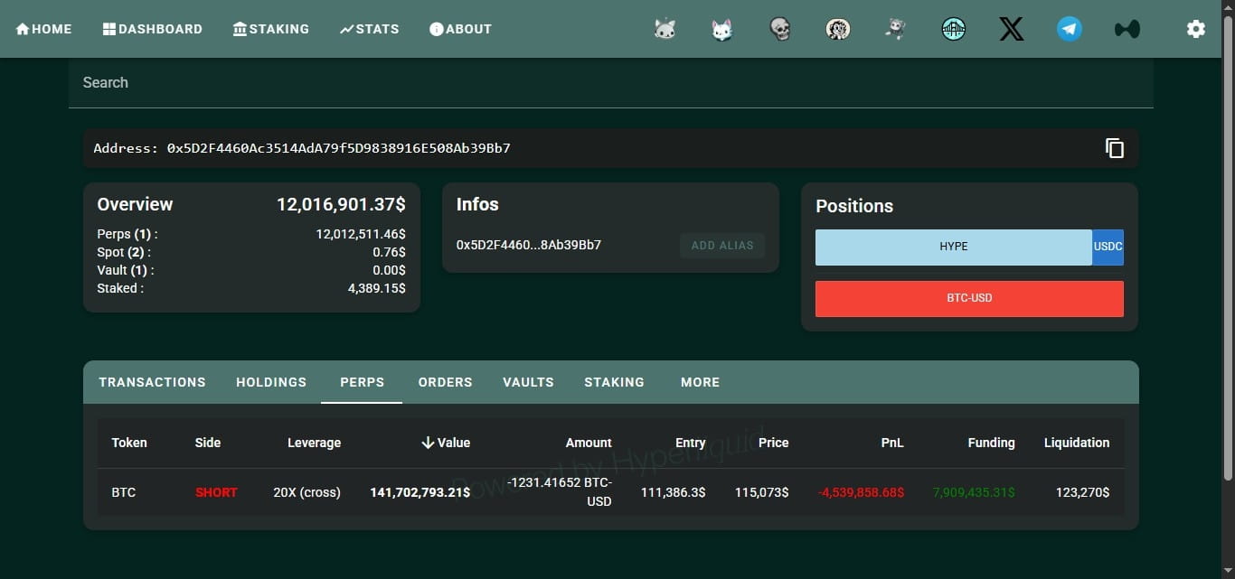Click the Token column header
The image size is (1235, 579).
129,443
